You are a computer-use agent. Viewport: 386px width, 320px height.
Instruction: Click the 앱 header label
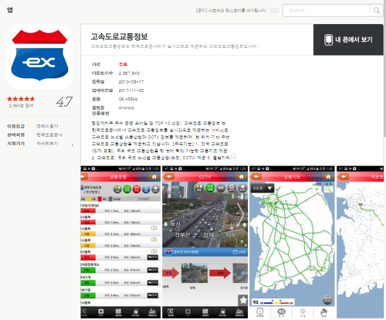tap(10, 10)
